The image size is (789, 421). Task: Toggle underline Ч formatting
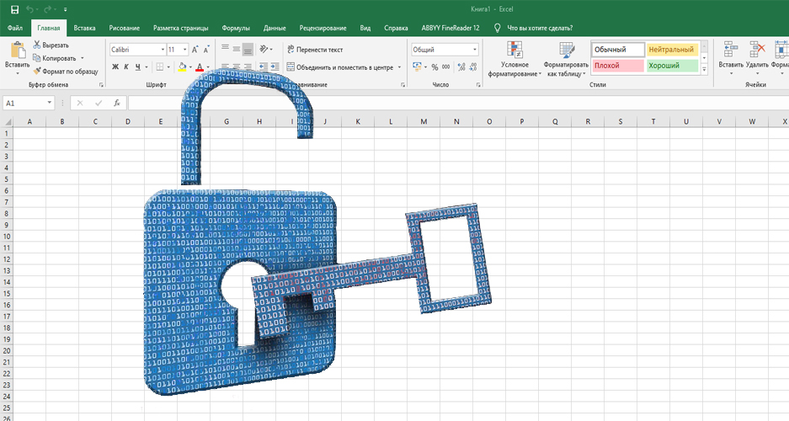(137, 67)
